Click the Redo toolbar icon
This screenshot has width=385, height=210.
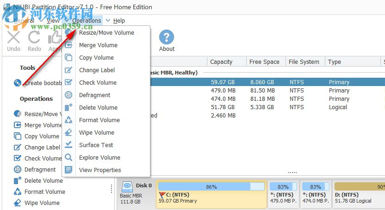tap(34, 37)
